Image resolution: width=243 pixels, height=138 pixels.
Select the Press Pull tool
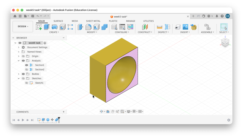pos(80,27)
